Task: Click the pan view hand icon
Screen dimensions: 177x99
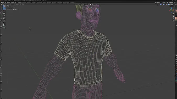Action: (x=173, y=16)
